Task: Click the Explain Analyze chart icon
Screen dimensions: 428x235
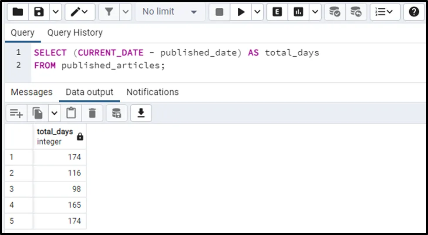Action: [x=299, y=12]
